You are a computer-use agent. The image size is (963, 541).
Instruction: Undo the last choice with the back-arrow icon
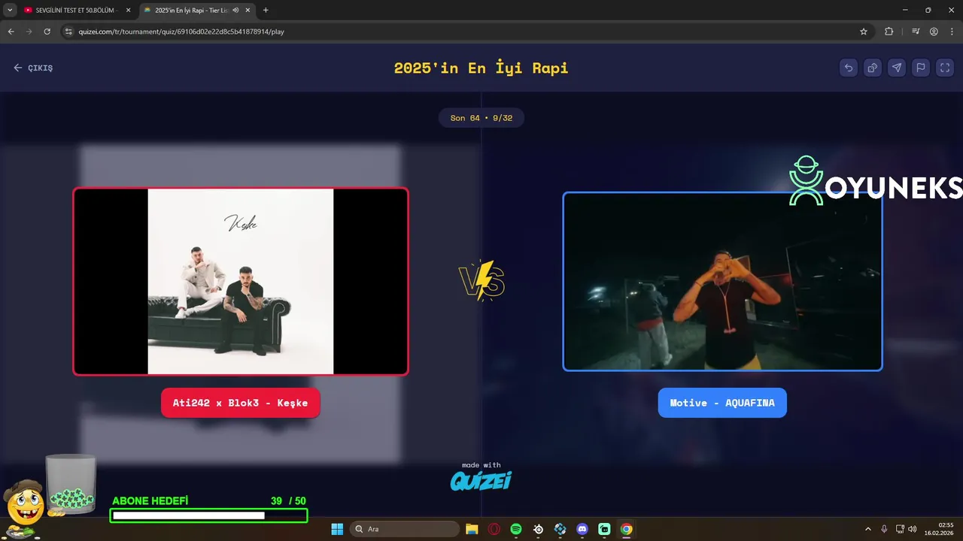click(x=849, y=68)
